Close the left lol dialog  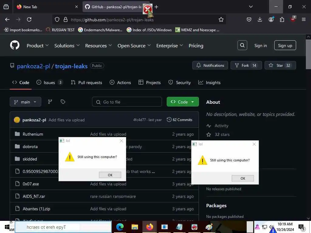(x=121, y=141)
